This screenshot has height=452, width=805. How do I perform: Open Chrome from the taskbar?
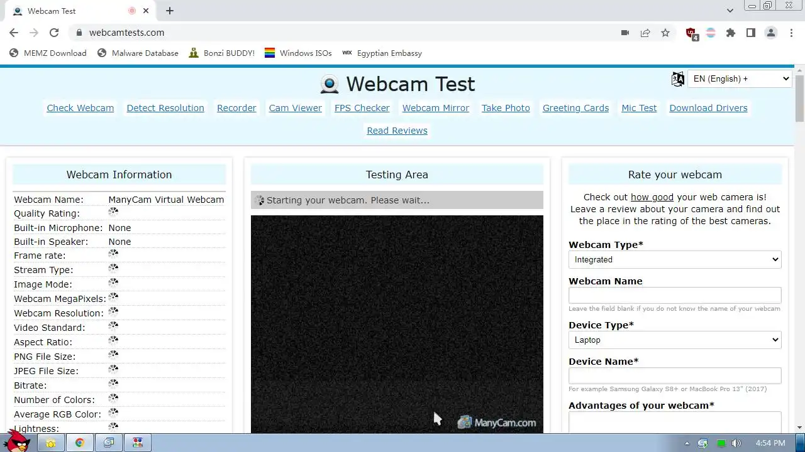click(80, 443)
